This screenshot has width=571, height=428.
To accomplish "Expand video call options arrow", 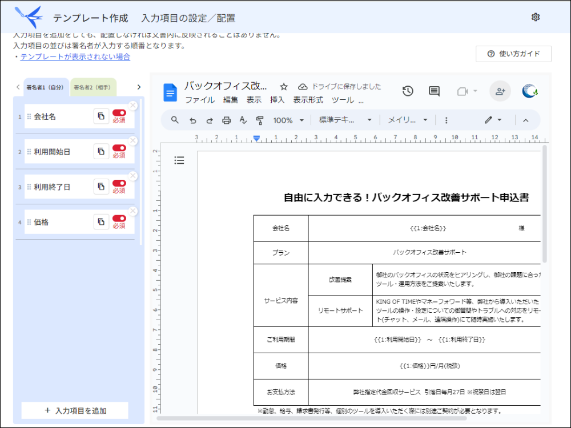I will [475, 91].
